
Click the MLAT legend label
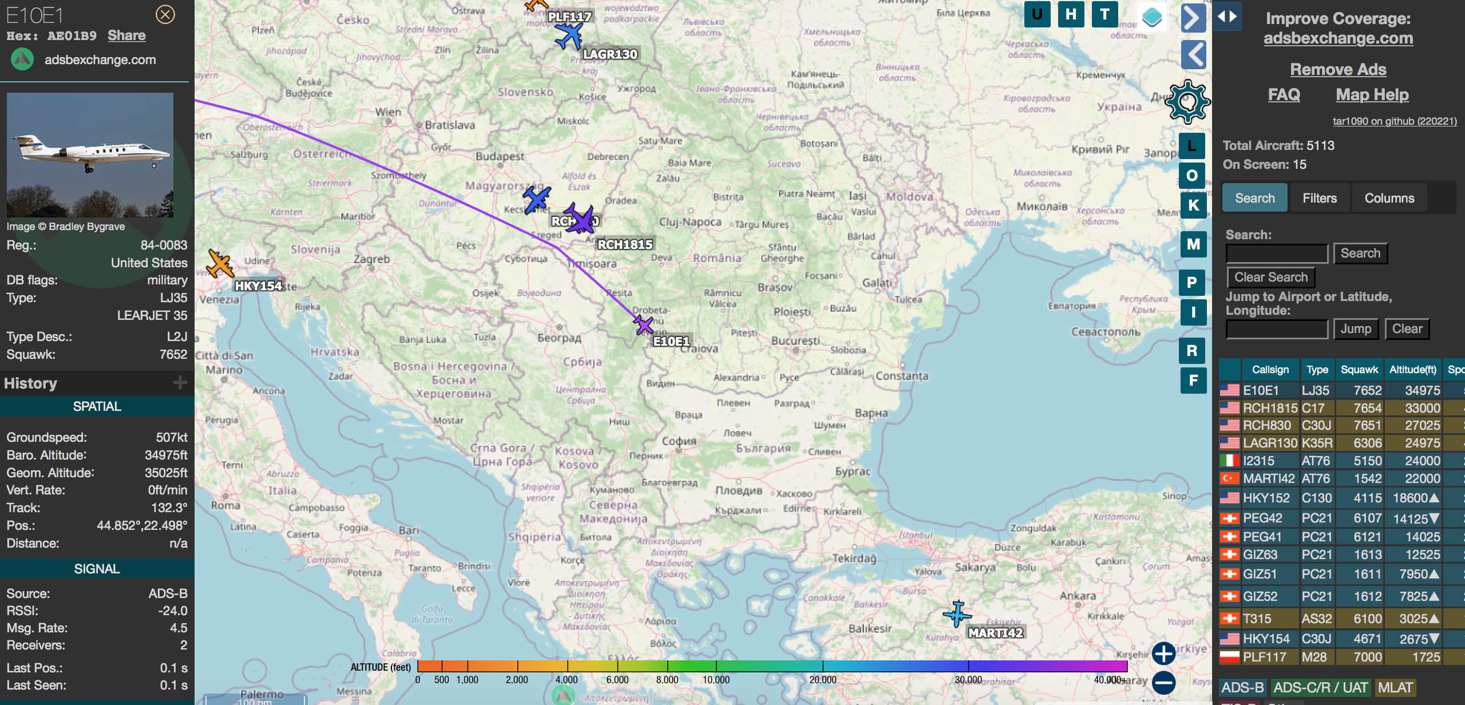point(1395,687)
